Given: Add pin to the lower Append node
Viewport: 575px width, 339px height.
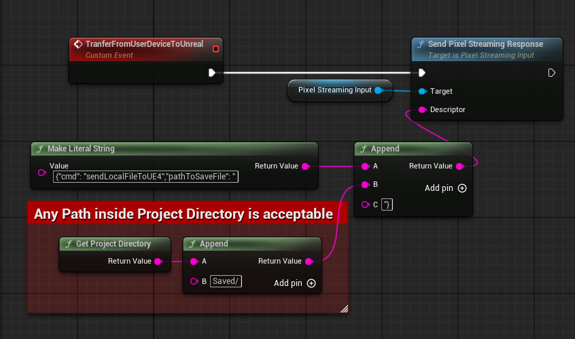Looking at the screenshot, I should [x=311, y=283].
